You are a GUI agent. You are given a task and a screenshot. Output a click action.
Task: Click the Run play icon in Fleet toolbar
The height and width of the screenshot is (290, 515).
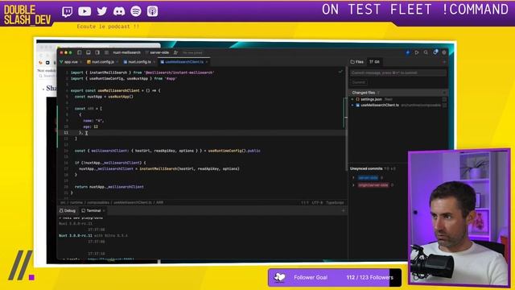(x=417, y=52)
